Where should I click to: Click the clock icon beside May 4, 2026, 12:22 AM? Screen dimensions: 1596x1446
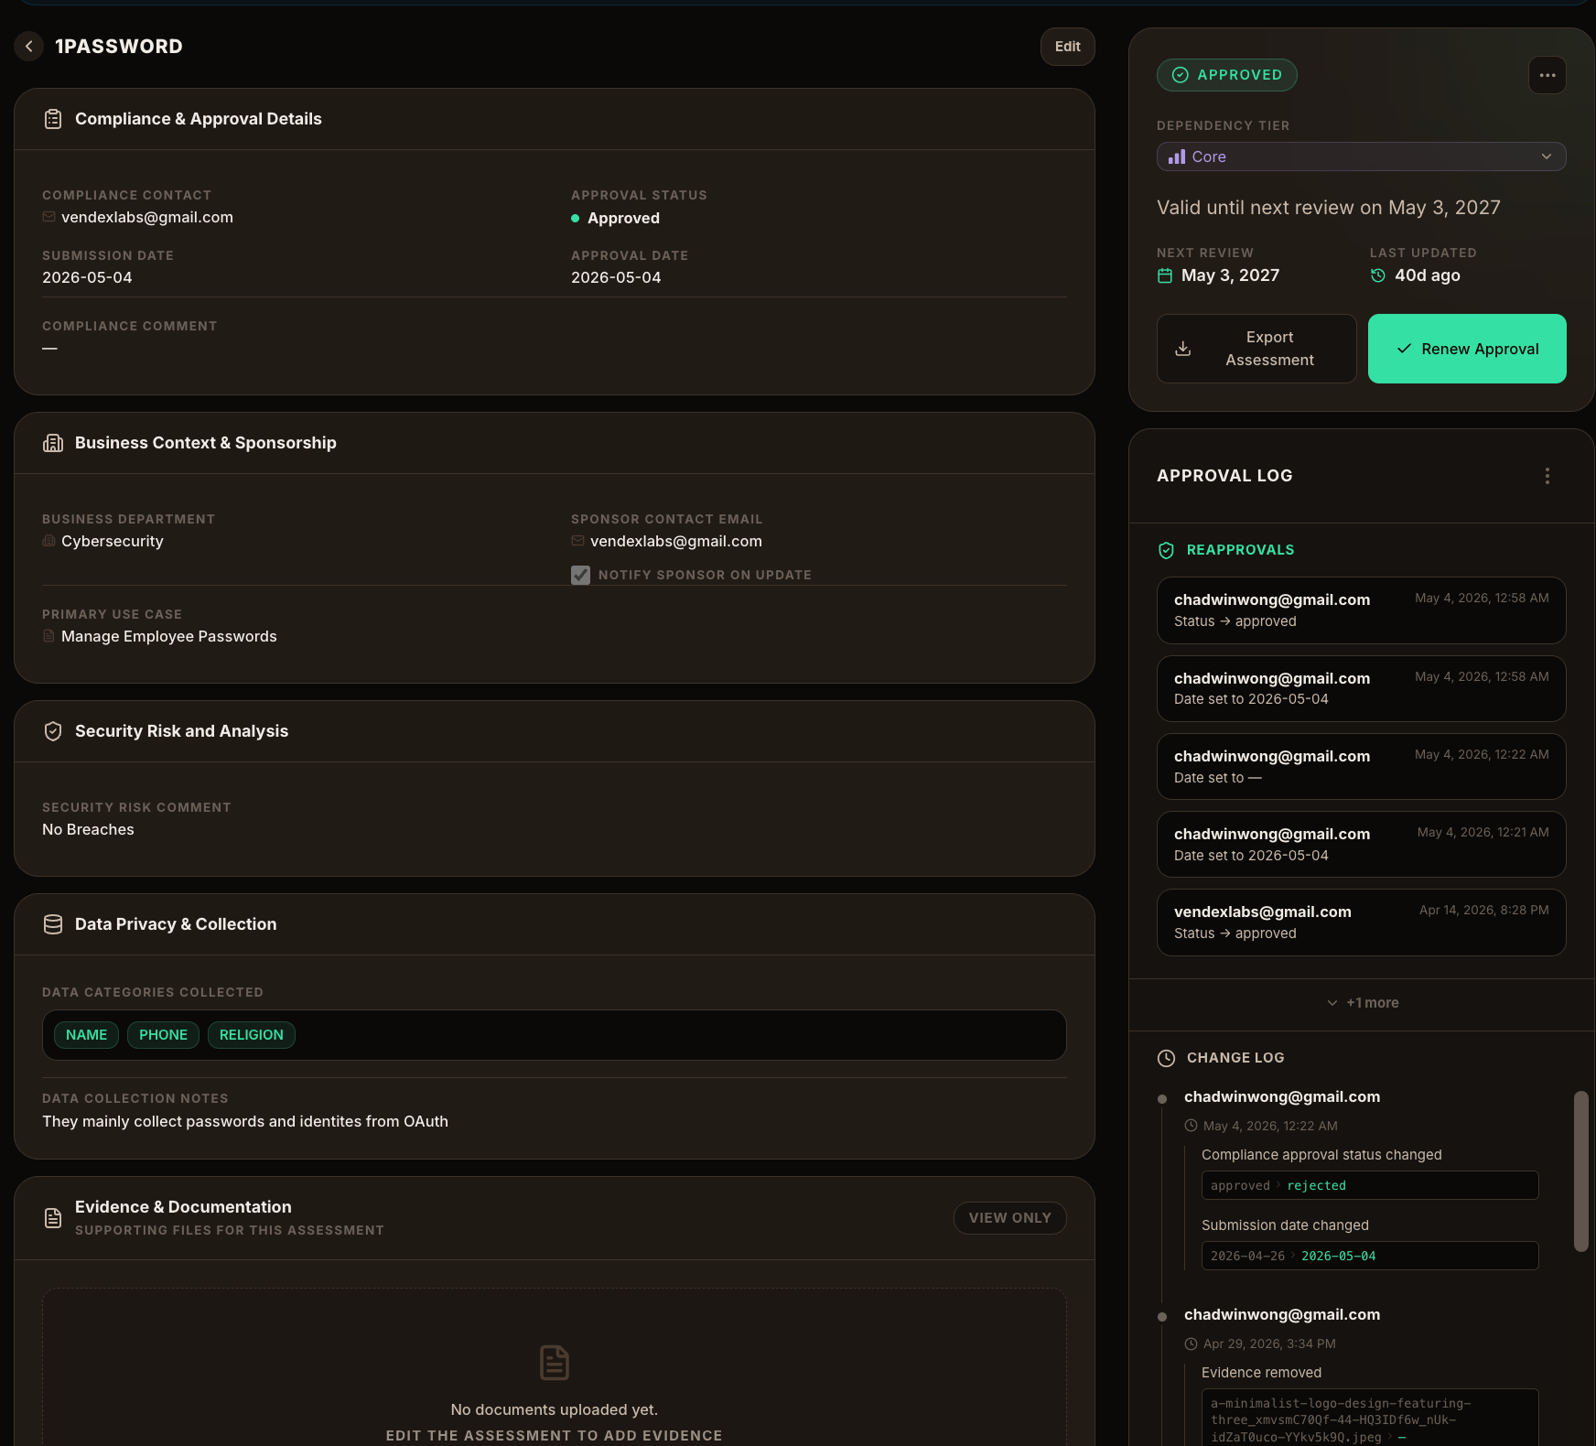1191,1126
